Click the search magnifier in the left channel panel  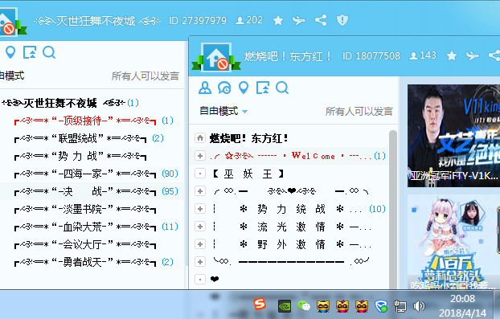(x=49, y=52)
